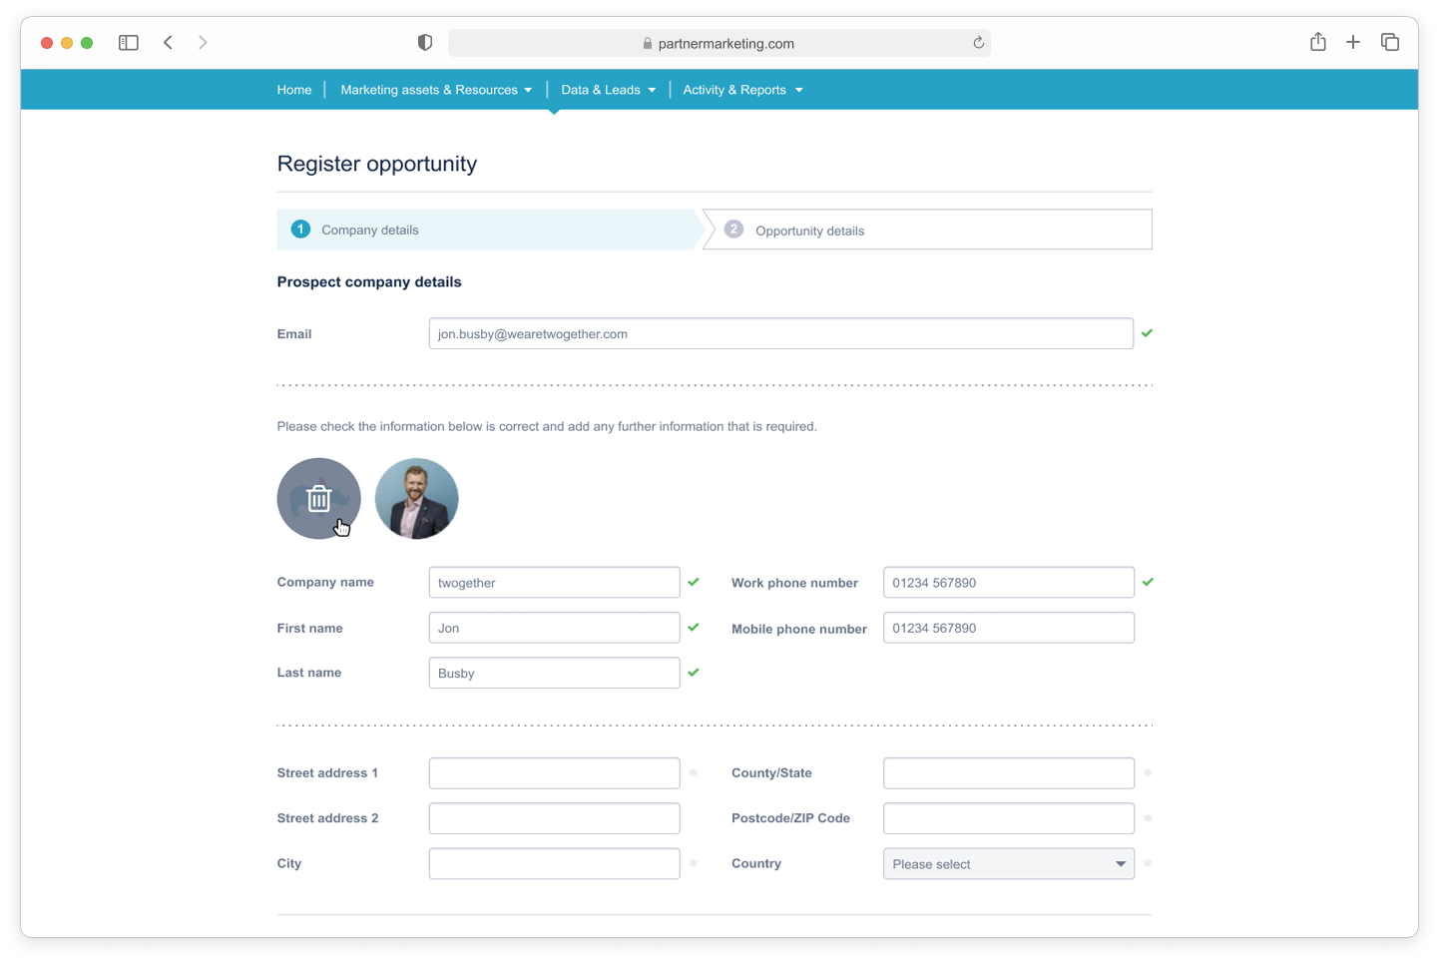
Task: Click the contact profile photo
Action: click(x=416, y=499)
